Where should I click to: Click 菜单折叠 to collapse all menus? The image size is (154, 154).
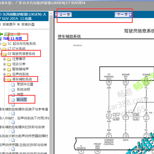click(28, 24)
